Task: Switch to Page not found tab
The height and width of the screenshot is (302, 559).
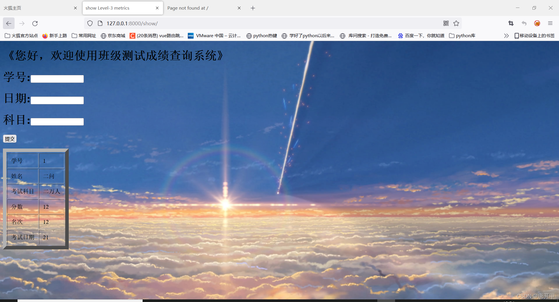Action: (201, 8)
